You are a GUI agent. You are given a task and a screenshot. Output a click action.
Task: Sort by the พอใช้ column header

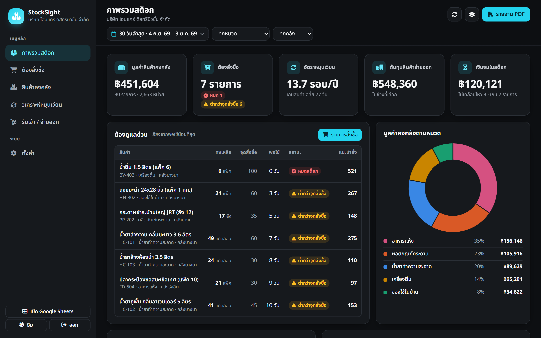pos(274,152)
